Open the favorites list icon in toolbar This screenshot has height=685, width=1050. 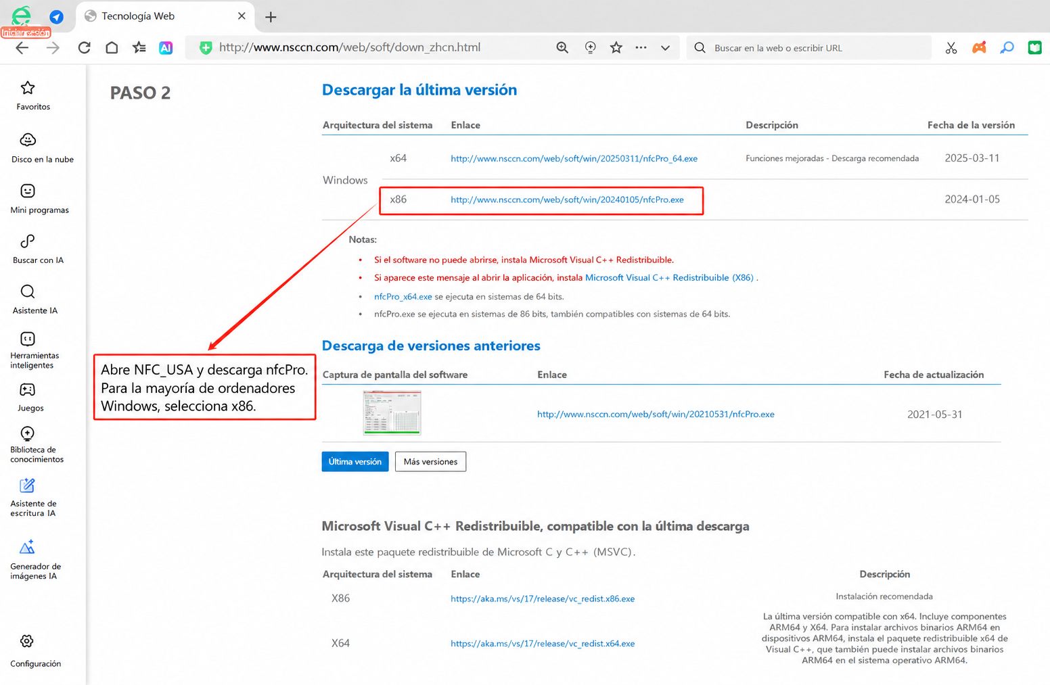[139, 48]
